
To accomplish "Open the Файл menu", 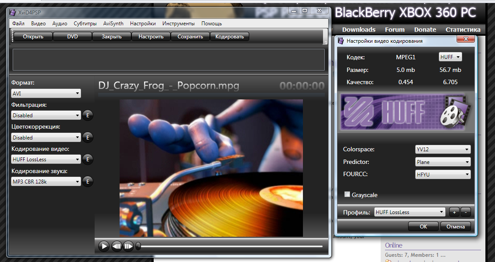I will click(18, 24).
